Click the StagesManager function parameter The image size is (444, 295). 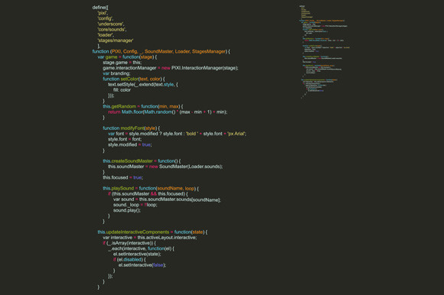tap(209, 51)
